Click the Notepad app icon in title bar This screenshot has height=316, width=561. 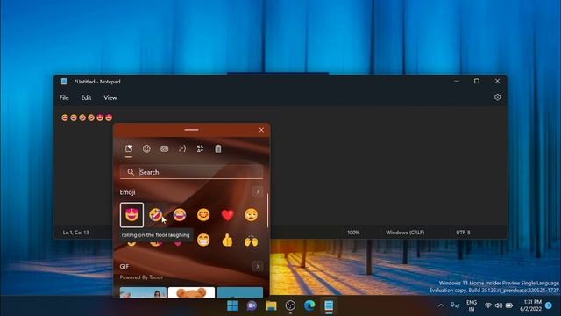pos(64,82)
